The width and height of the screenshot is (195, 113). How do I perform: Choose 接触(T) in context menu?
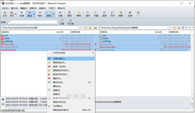[x=71, y=90]
